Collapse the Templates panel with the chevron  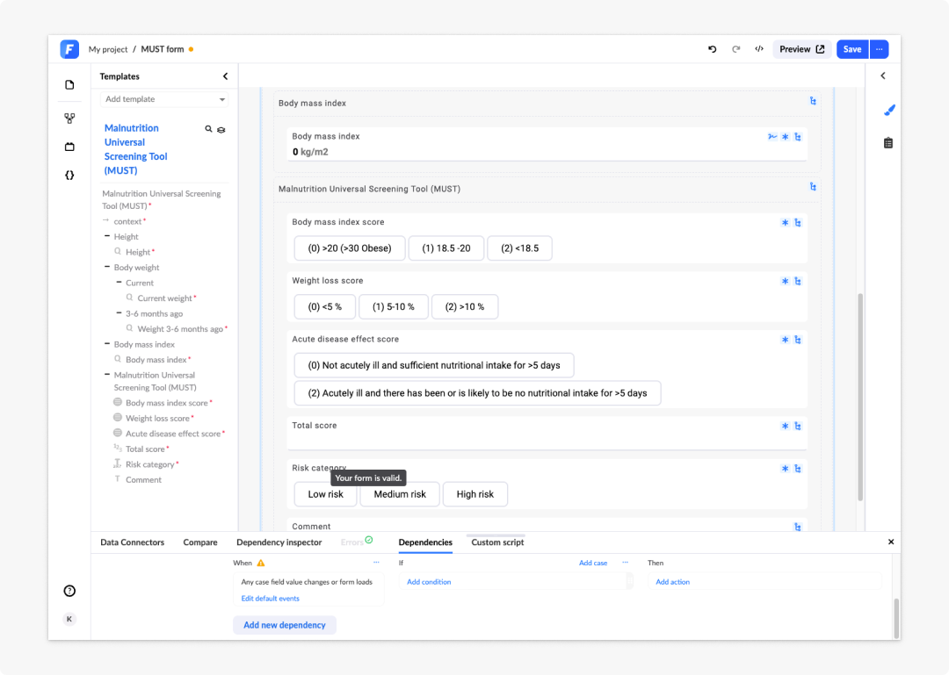[225, 76]
